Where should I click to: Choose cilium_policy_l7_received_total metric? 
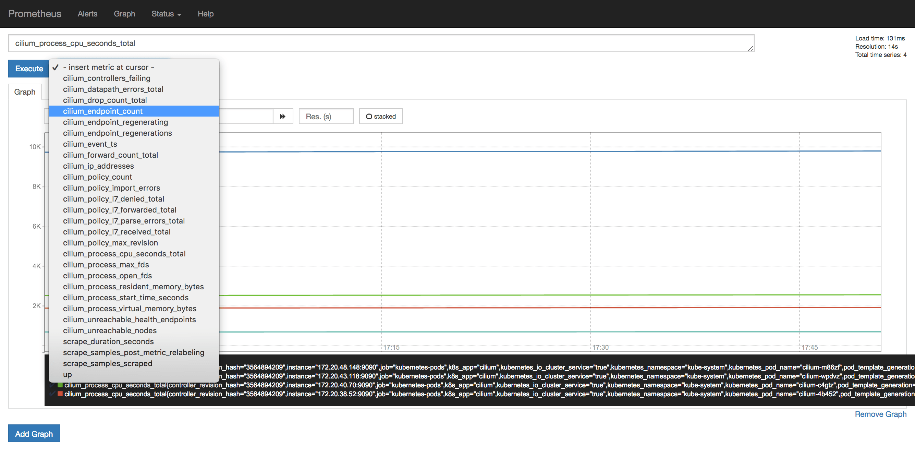click(x=134, y=232)
